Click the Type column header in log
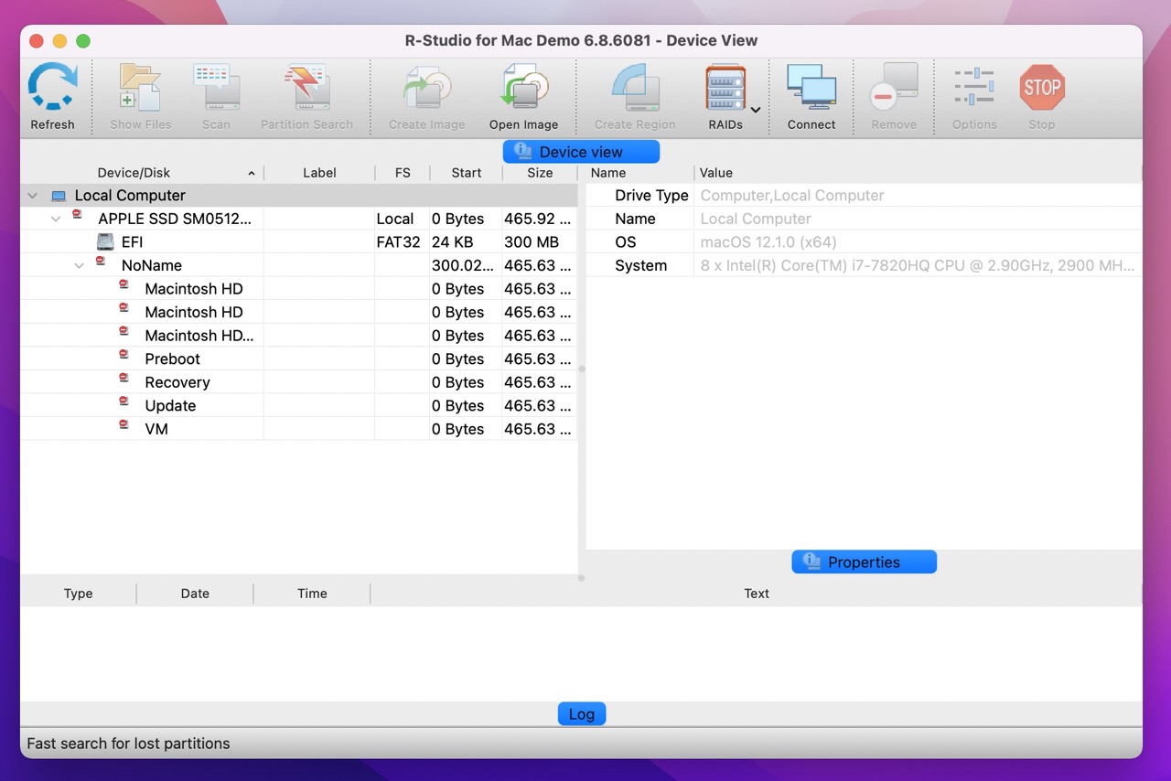This screenshot has height=781, width=1171. 78,594
